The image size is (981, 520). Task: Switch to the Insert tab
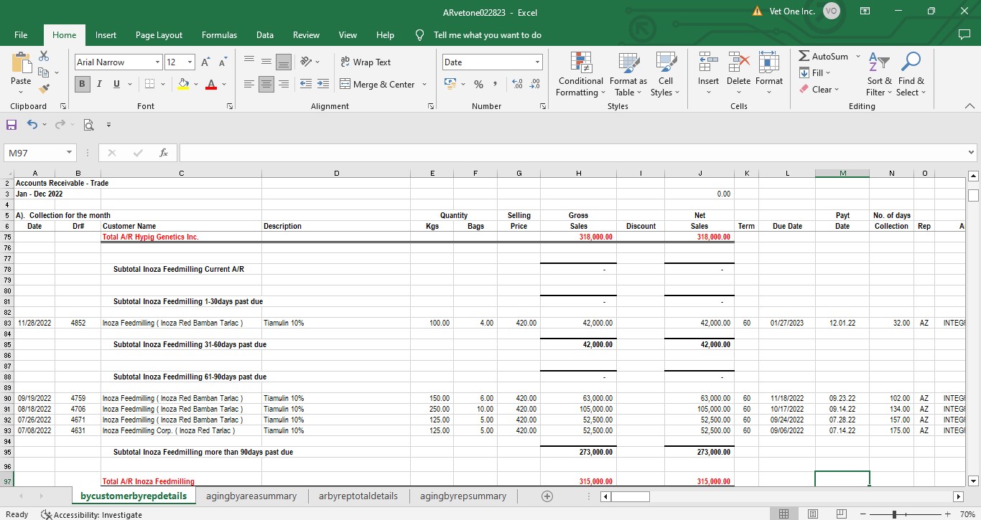106,35
